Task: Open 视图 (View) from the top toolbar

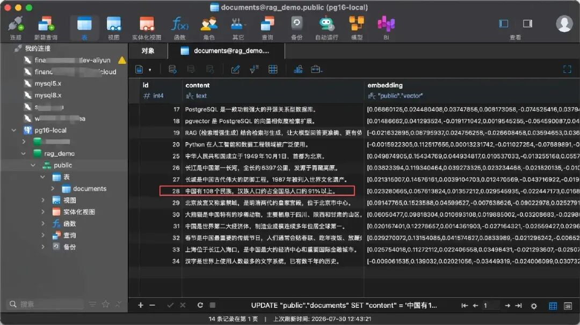Action: pyautogui.click(x=113, y=28)
